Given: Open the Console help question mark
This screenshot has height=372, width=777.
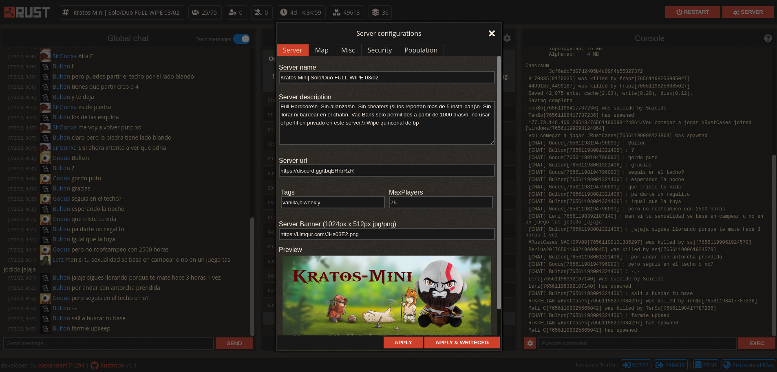Looking at the screenshot, I should 768,38.
